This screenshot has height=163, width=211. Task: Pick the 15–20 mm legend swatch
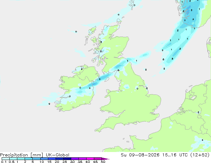pyautogui.click(x=52, y=159)
